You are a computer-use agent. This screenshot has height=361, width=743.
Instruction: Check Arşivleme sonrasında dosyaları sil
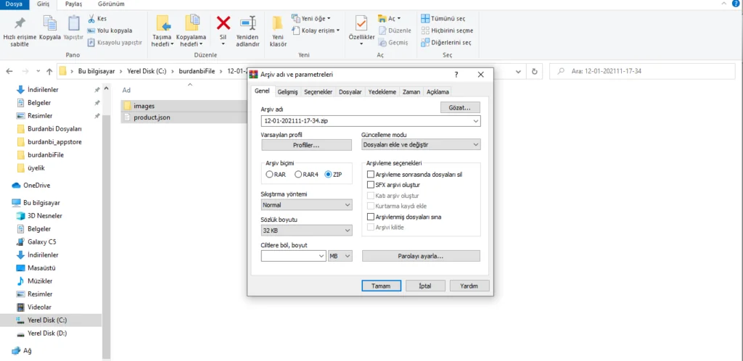371,174
